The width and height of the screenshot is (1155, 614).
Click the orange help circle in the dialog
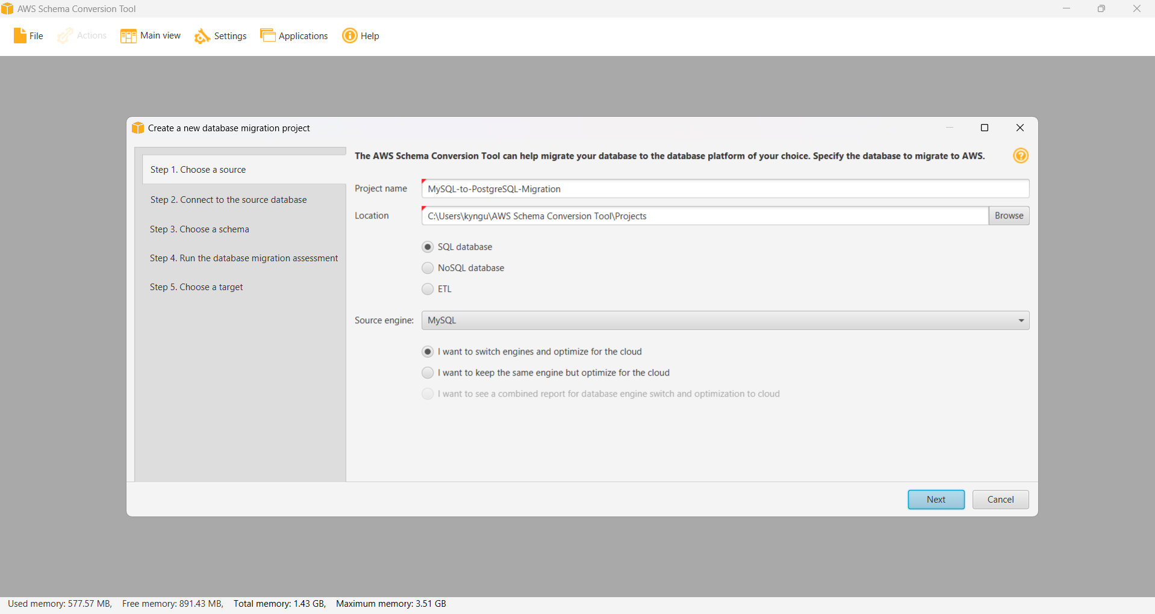(x=1021, y=156)
